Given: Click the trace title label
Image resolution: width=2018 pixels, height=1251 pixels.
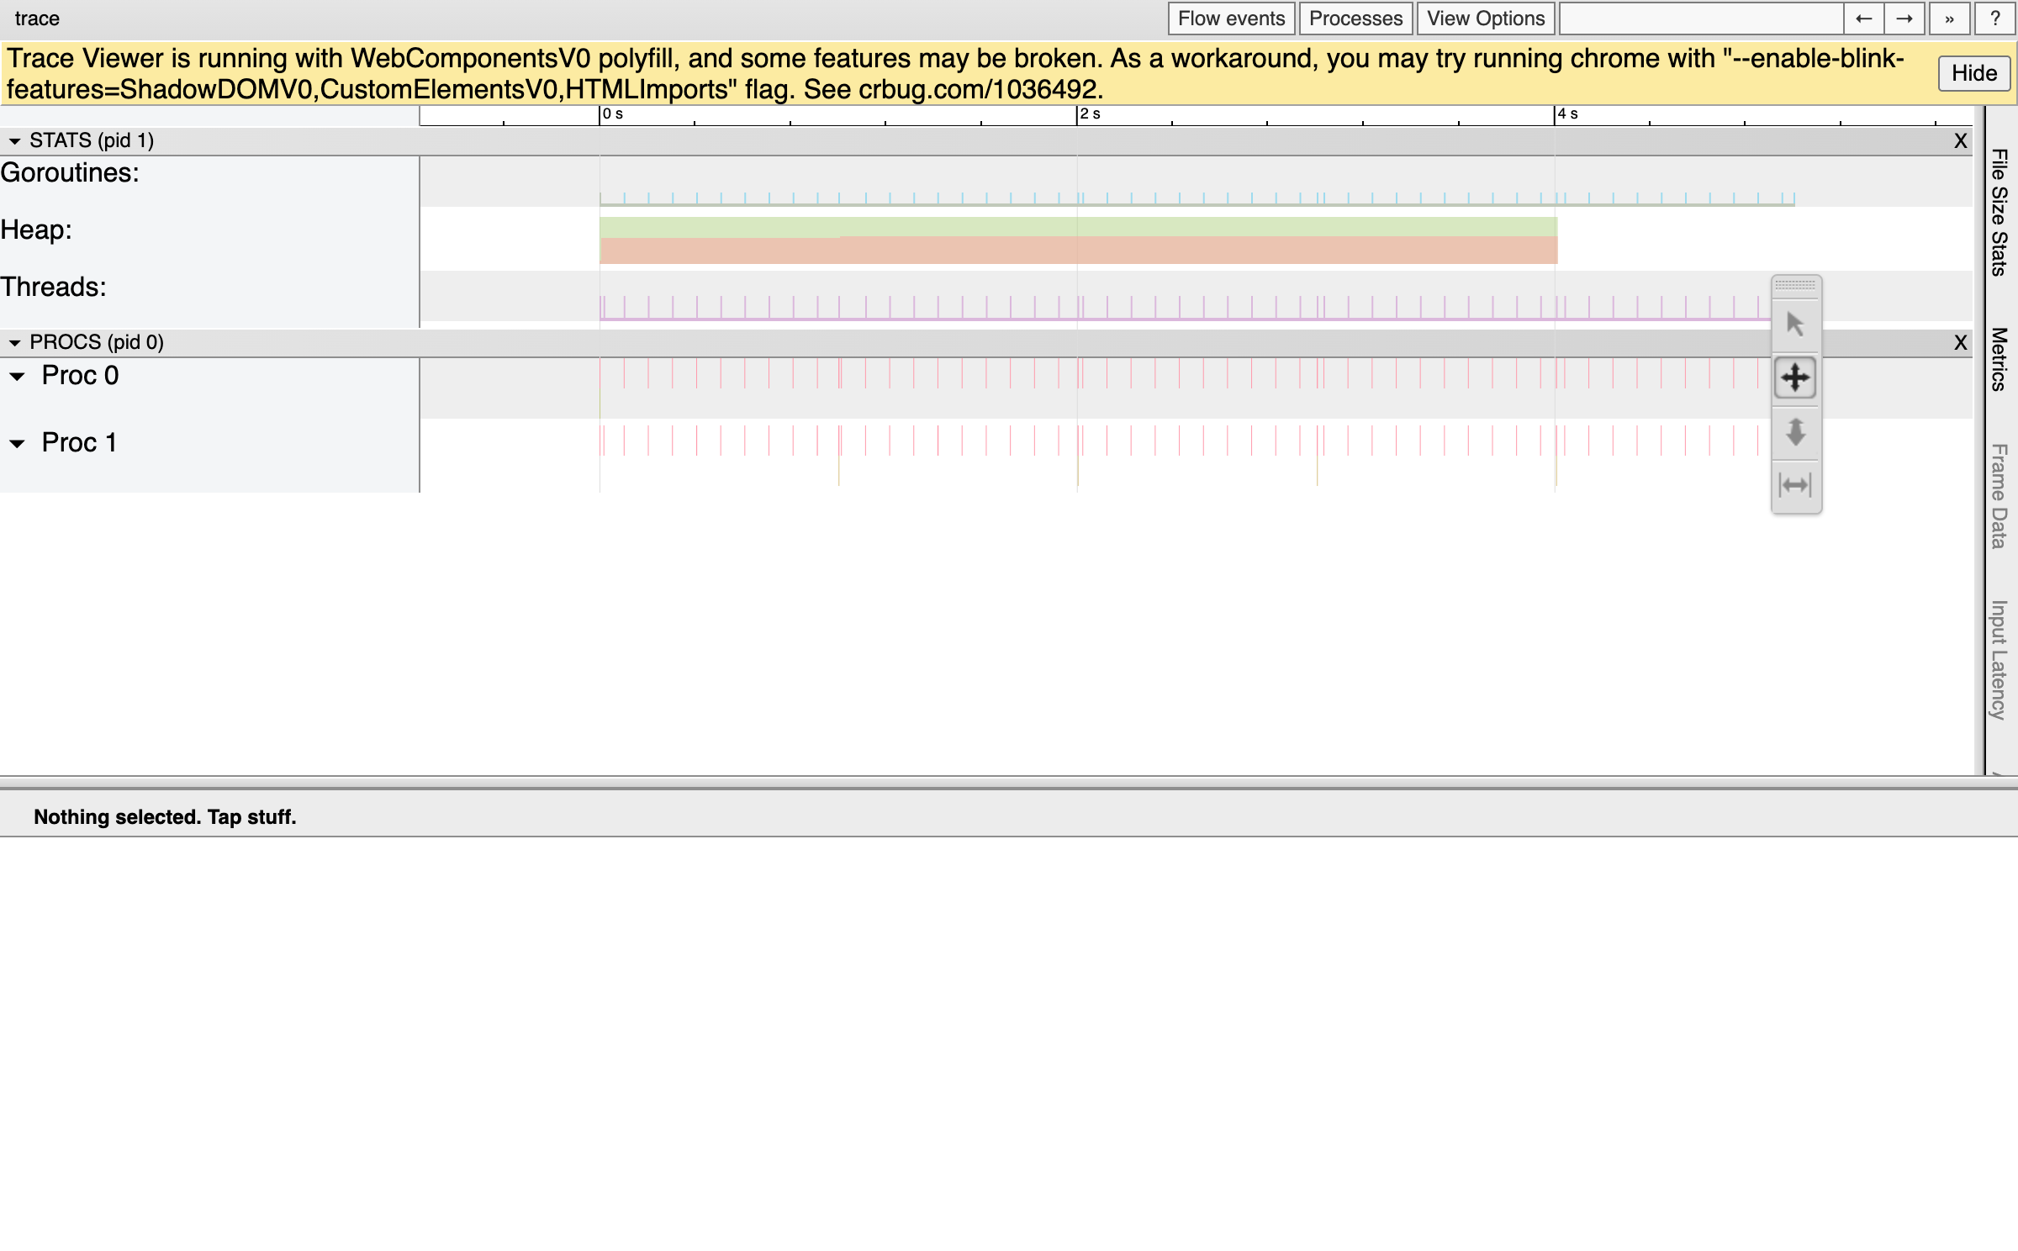Looking at the screenshot, I should [37, 18].
